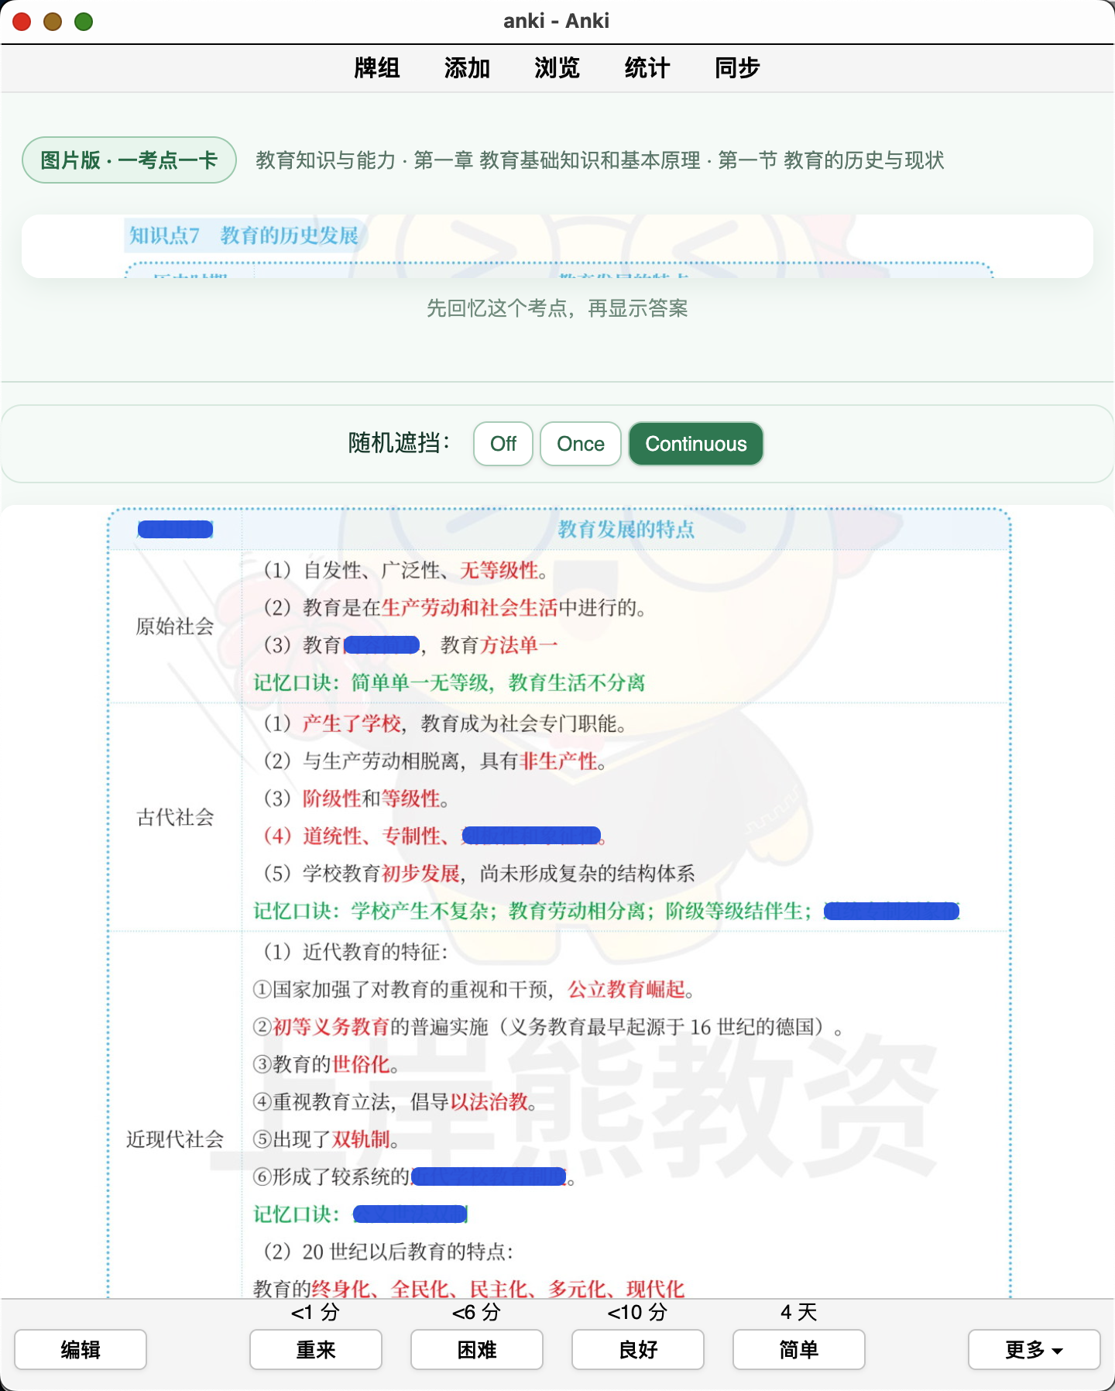Start 同步 sync

click(737, 68)
